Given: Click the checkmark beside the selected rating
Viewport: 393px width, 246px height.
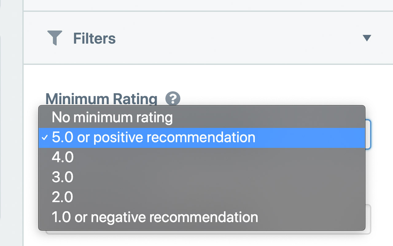Looking at the screenshot, I should click(45, 137).
